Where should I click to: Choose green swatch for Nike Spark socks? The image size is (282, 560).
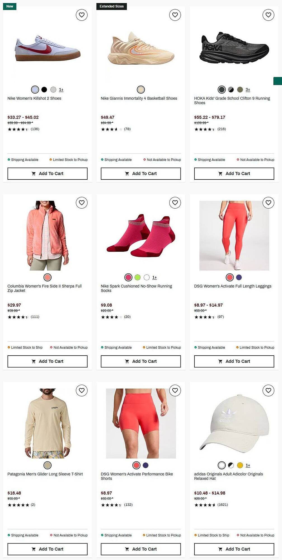[x=137, y=277]
